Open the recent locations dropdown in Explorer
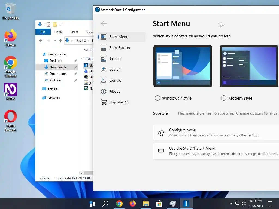 (x=55, y=41)
